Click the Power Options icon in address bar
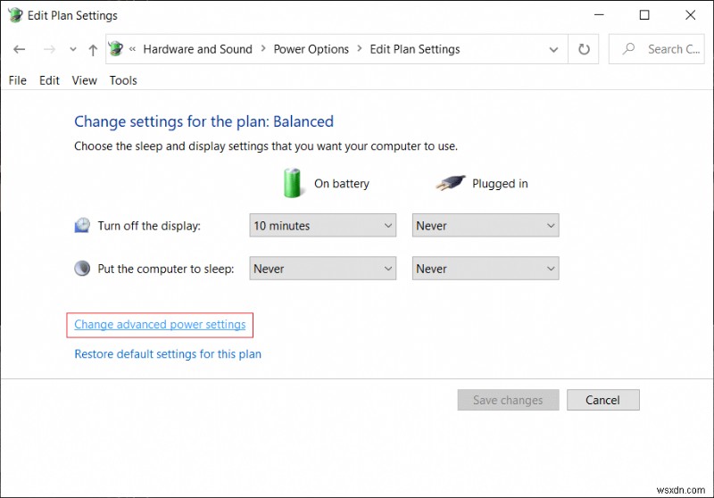Screen dimensions: 714x498 pos(116,49)
